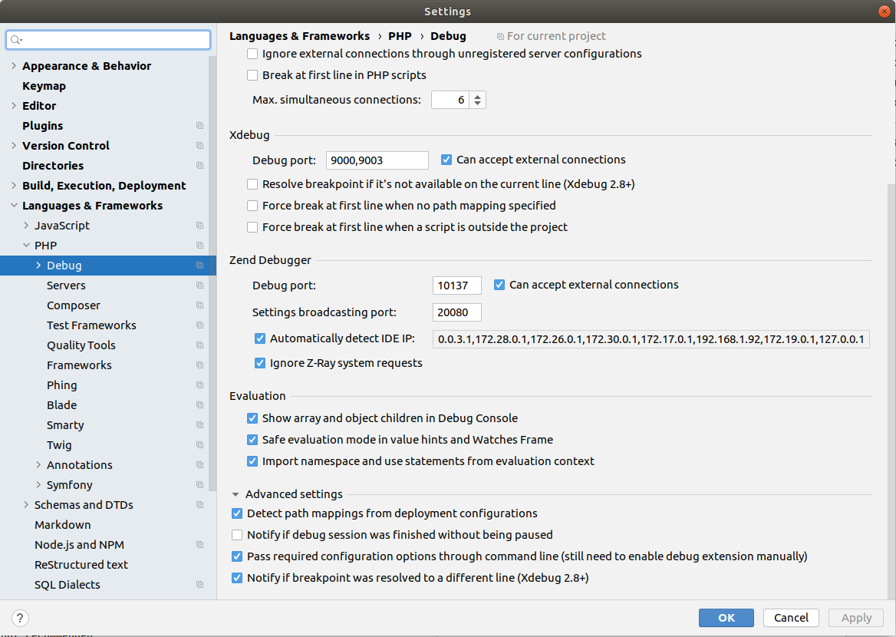Click the For current project icon in header
Viewport: 896px width, 637px height.
[500, 37]
